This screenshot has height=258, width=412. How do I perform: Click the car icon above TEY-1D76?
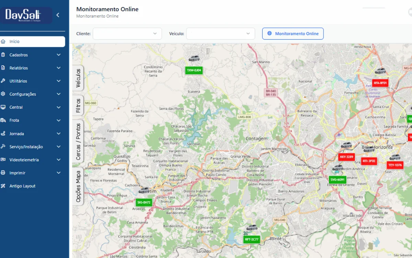(x=395, y=157)
